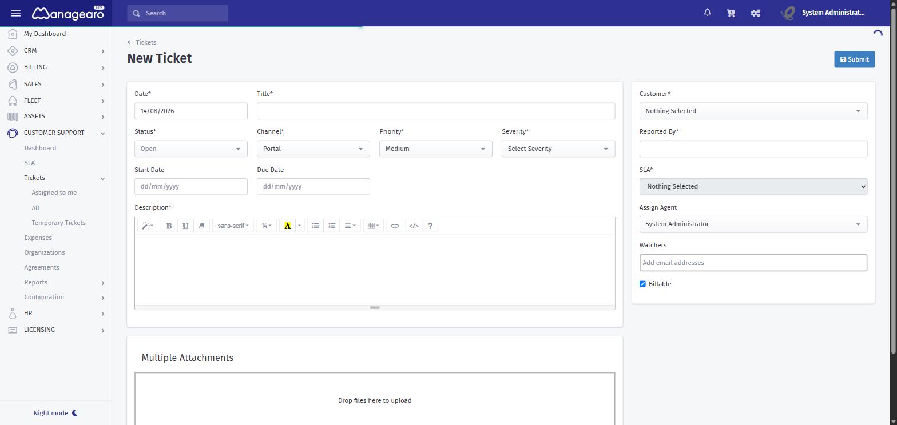Click the Assets sidebar icon
This screenshot has width=897, height=425.
pyautogui.click(x=13, y=117)
